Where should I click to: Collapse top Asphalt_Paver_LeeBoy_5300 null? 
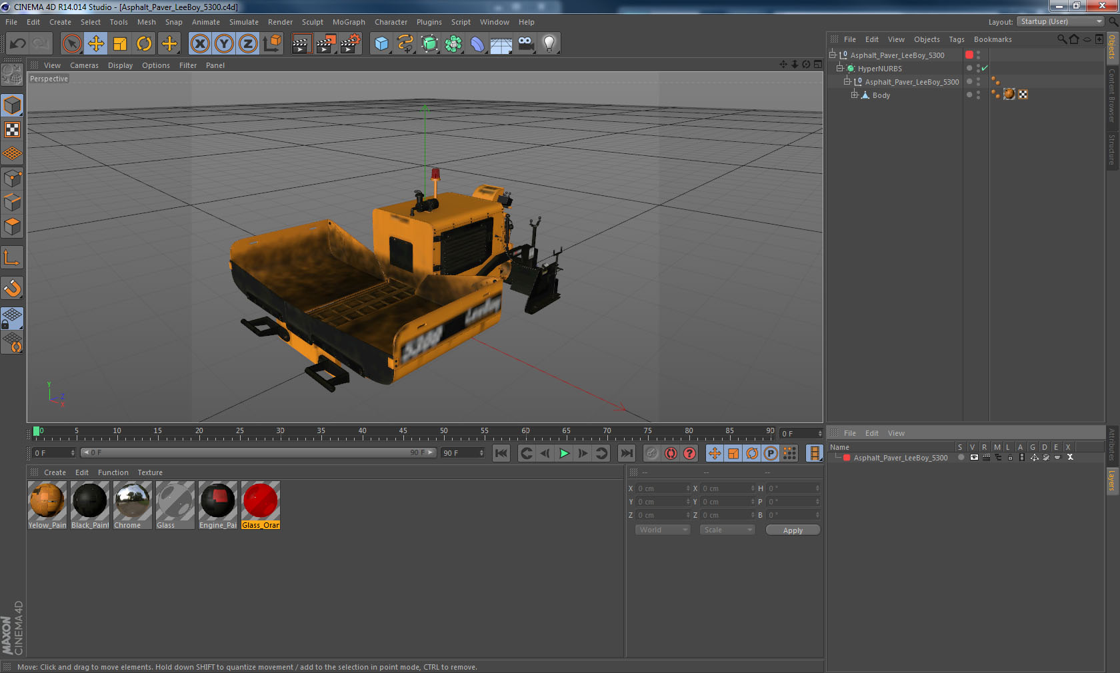tap(833, 55)
